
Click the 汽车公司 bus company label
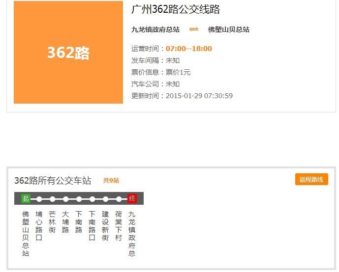(x=145, y=84)
